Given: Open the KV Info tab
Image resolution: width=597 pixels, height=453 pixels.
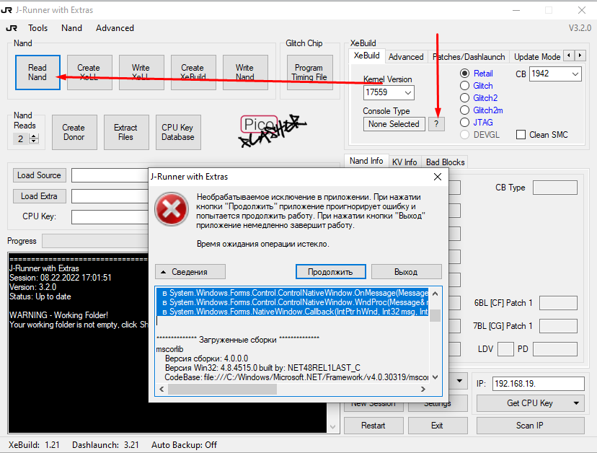Looking at the screenshot, I should point(404,162).
